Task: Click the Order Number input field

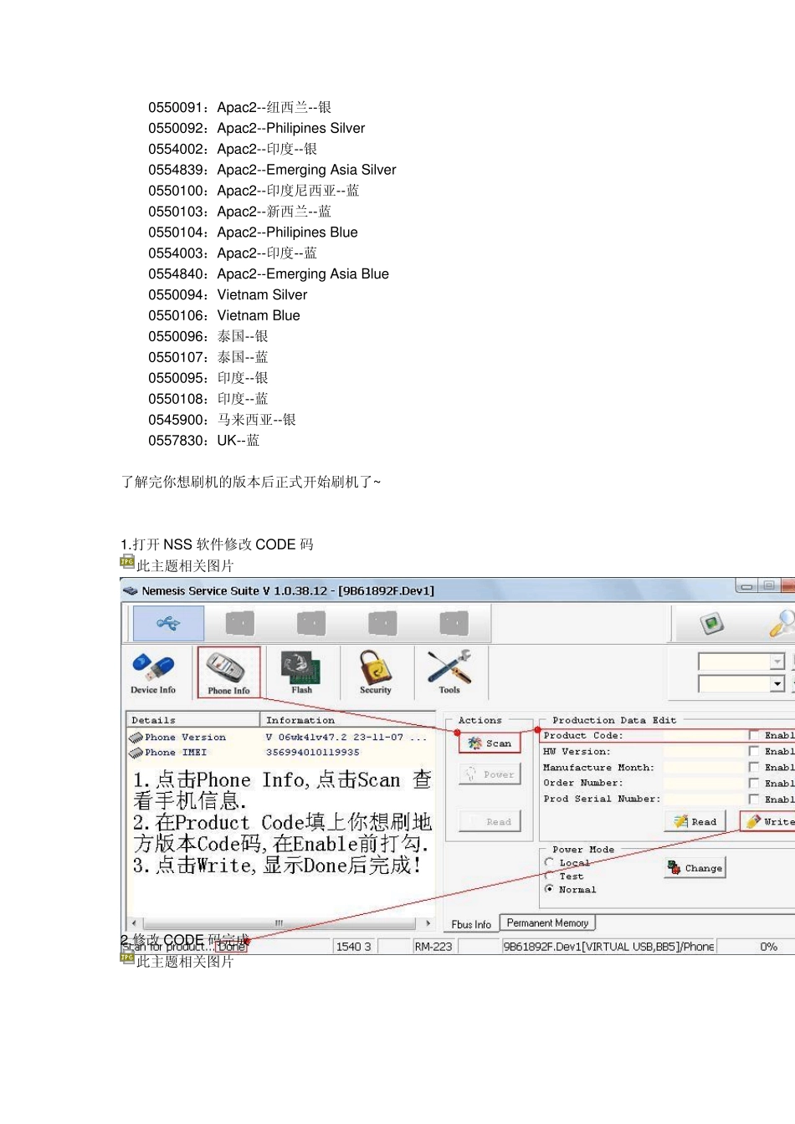Action: pyautogui.click(x=704, y=783)
